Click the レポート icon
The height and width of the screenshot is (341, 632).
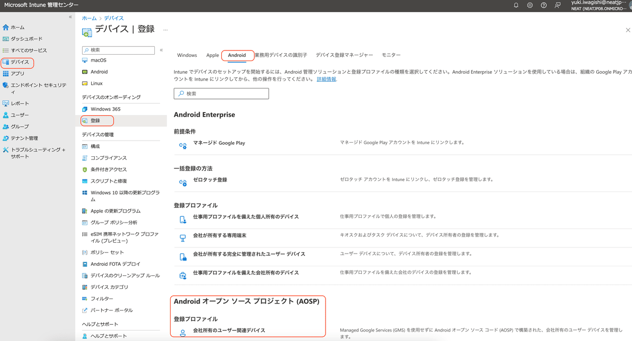click(6, 104)
